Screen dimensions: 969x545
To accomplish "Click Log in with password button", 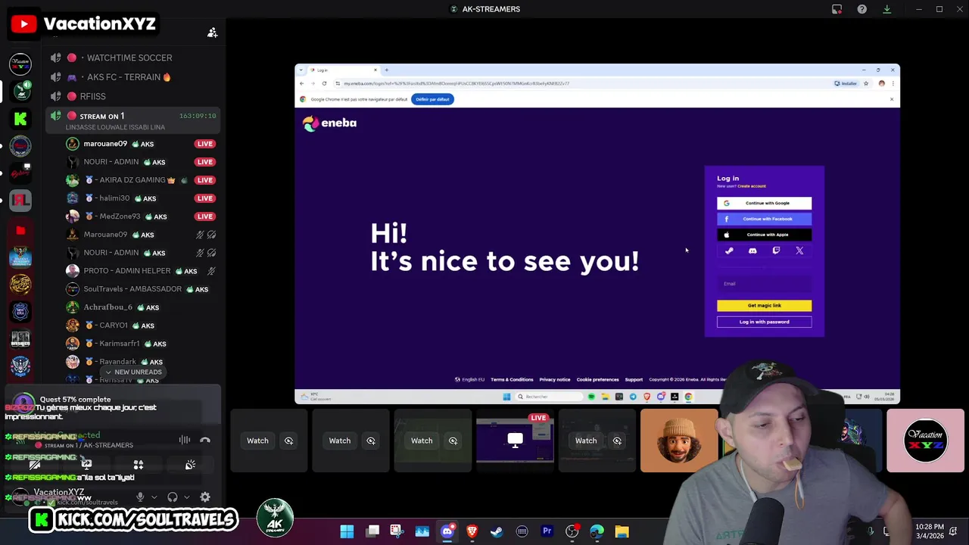I will [x=764, y=322].
